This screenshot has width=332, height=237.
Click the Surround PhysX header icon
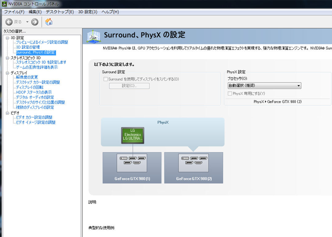93,37
